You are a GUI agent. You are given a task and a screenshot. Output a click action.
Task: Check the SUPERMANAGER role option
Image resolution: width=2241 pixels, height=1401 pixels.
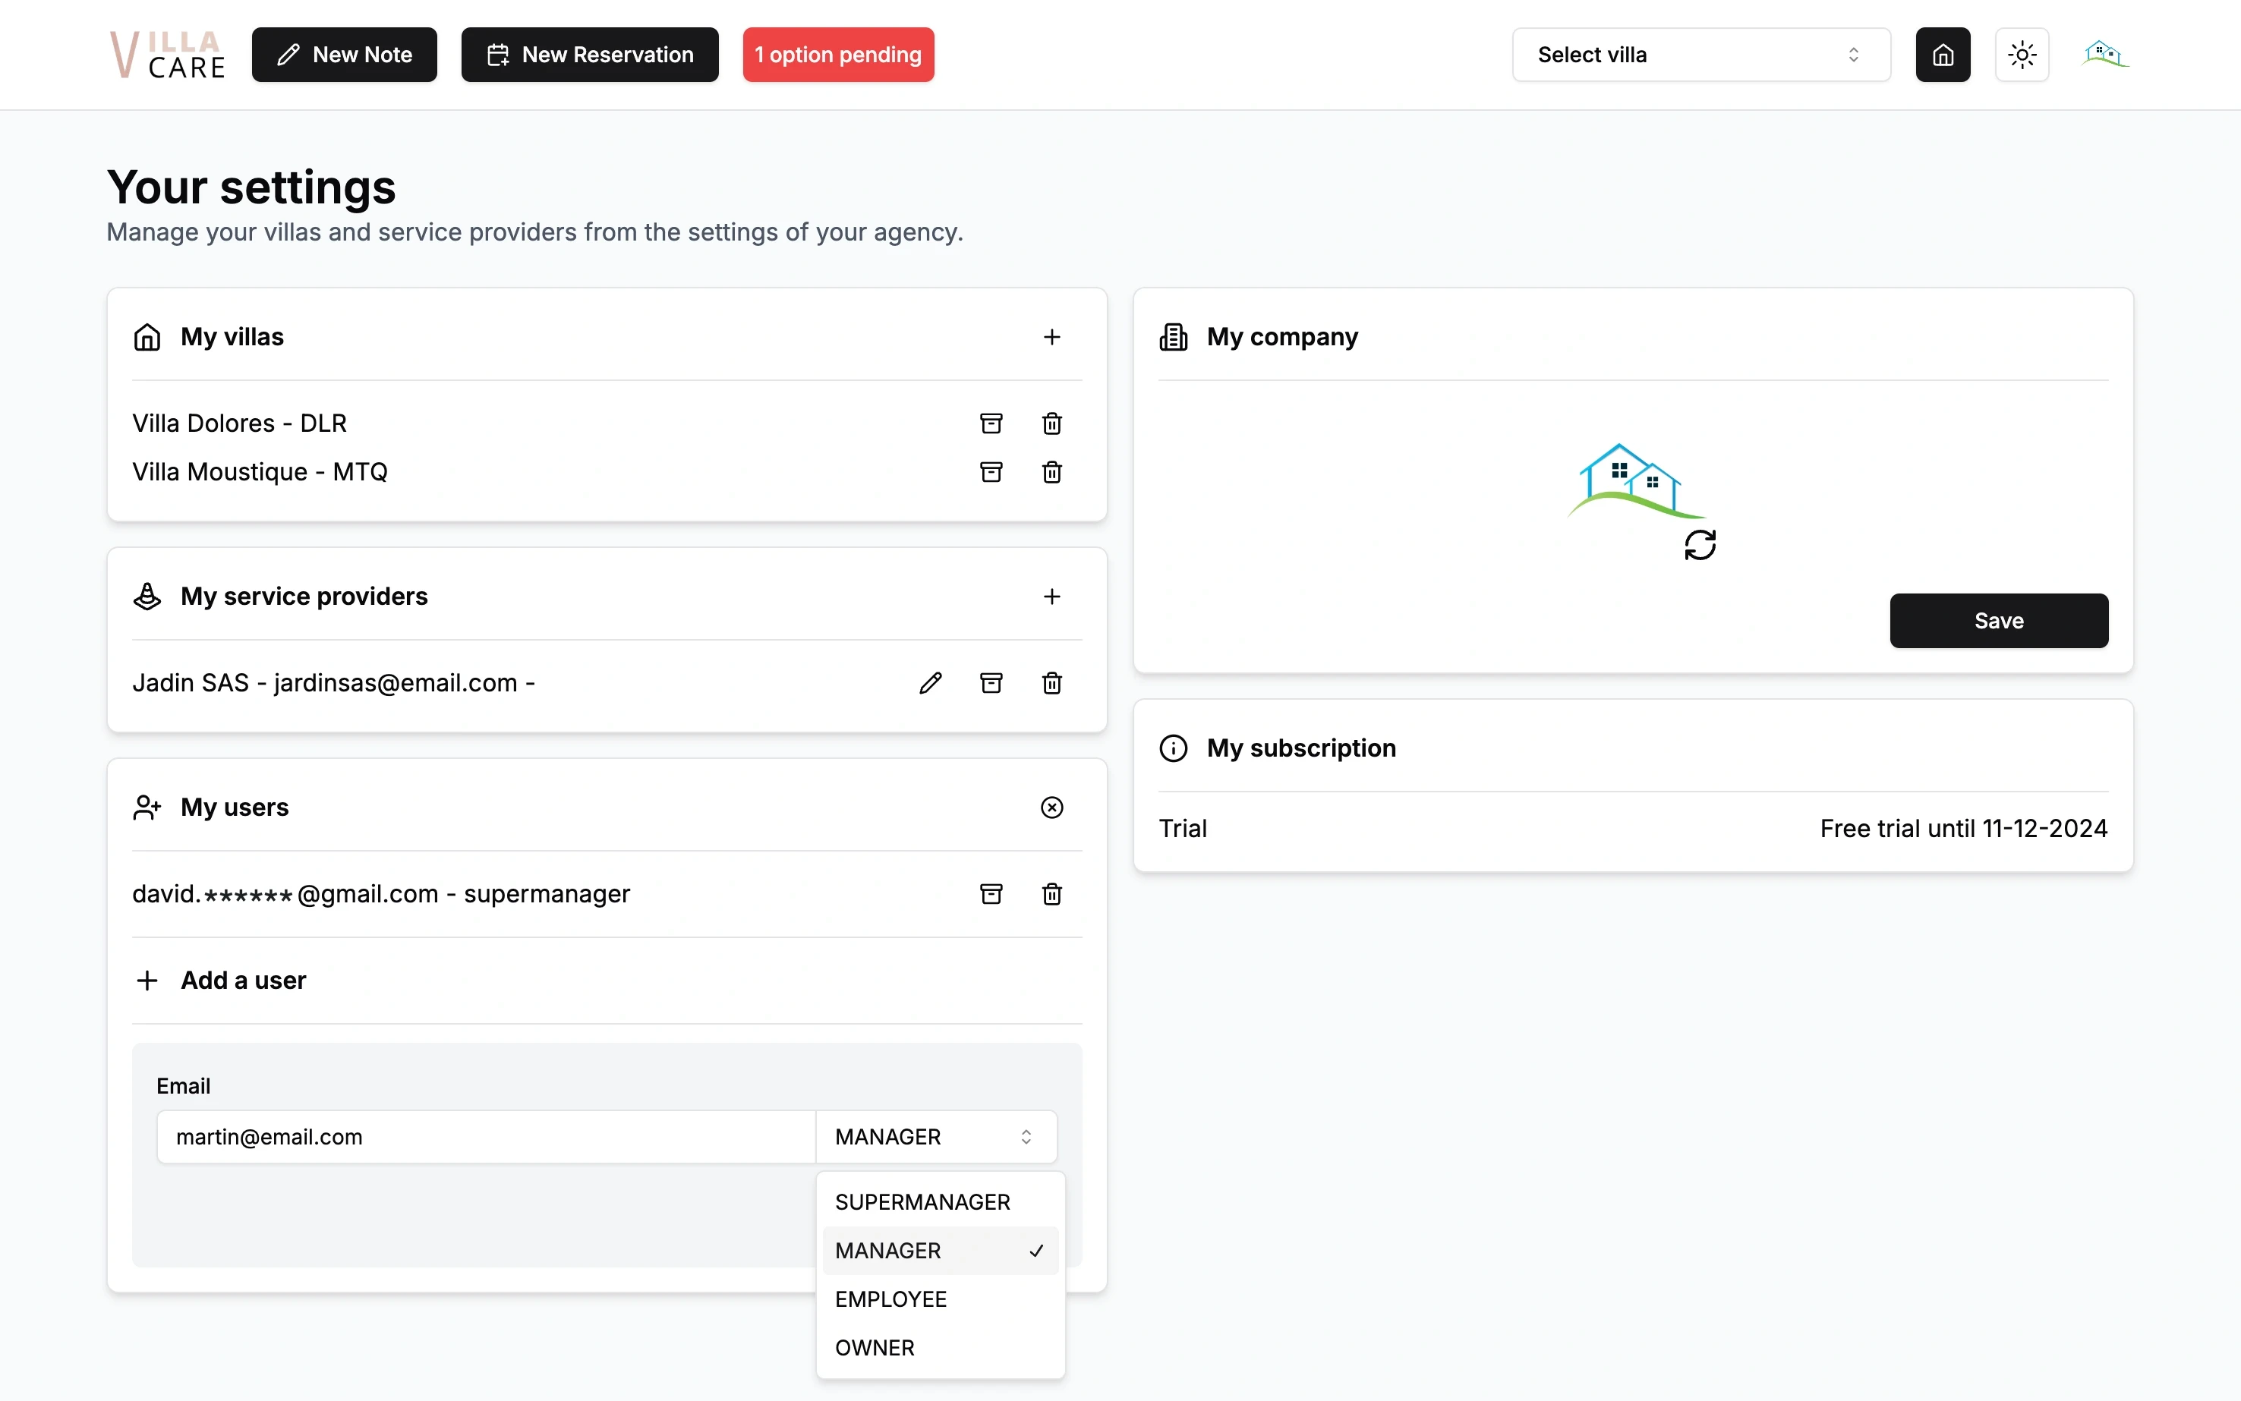point(922,1201)
